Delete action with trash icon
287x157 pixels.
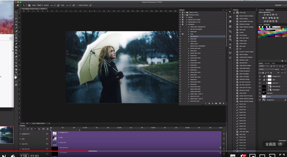pyautogui.click(x=223, y=103)
